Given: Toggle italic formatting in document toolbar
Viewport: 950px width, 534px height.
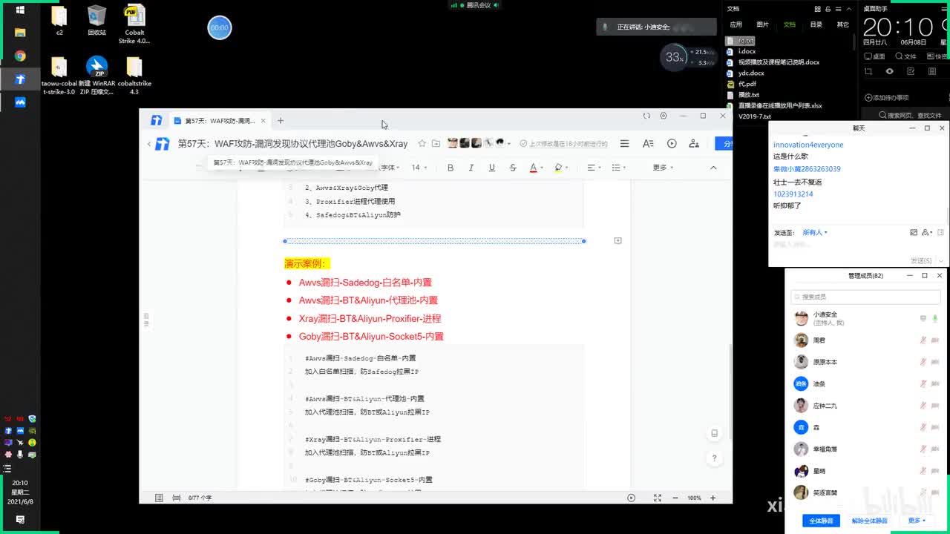Looking at the screenshot, I should [x=471, y=168].
